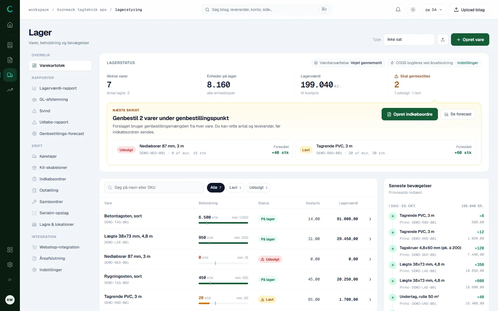Expand Lægte 38x73 mm row chevron
Viewport: 498px width, 311px height.
click(370, 239)
